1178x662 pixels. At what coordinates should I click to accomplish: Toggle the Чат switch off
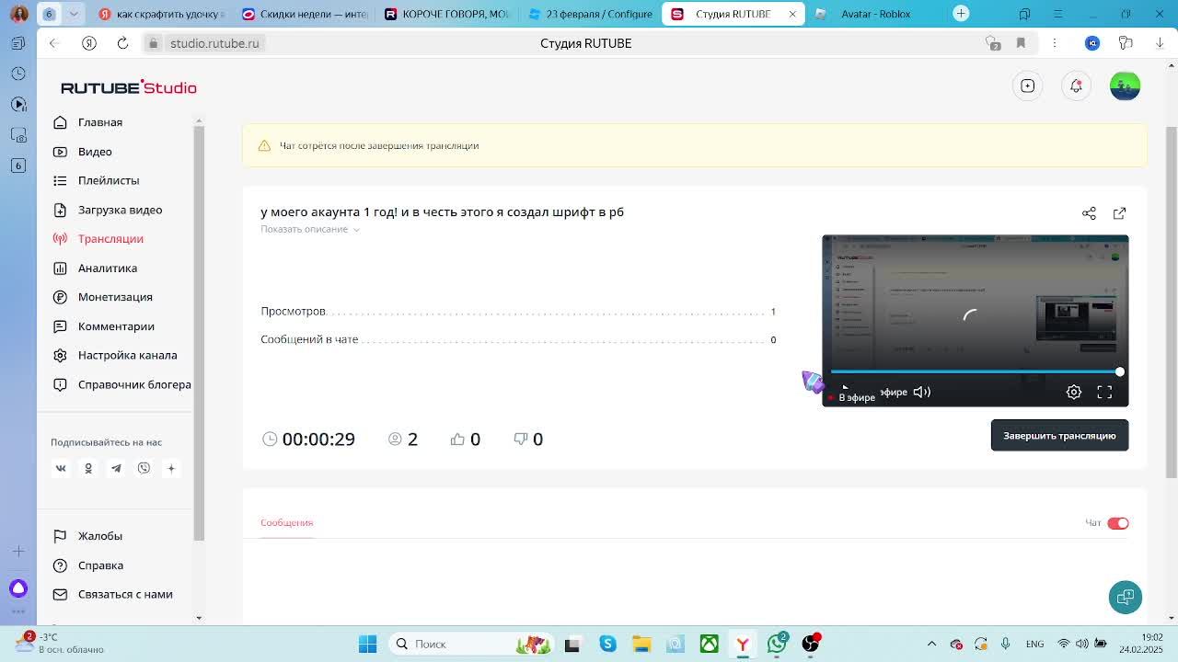tap(1118, 523)
